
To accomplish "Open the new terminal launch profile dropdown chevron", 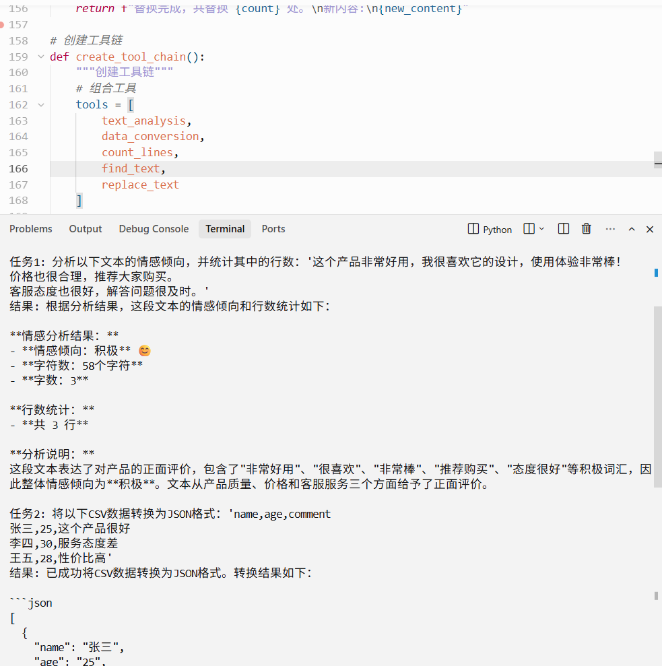I will (541, 229).
